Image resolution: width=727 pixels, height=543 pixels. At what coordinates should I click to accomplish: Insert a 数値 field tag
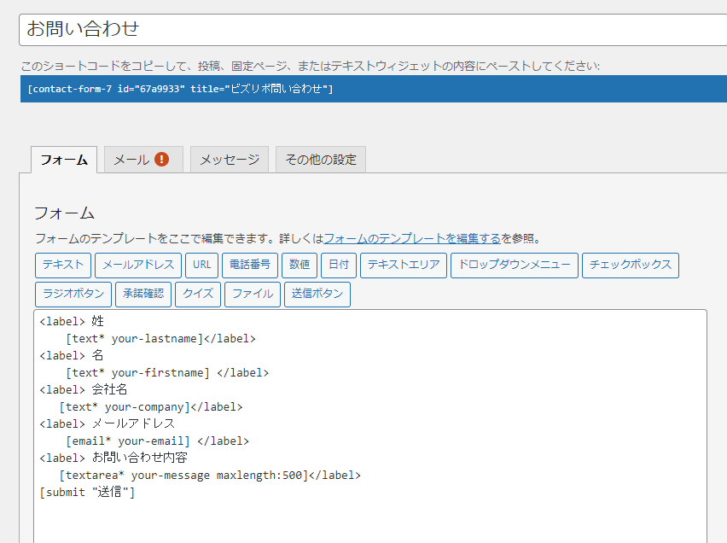pos(300,265)
